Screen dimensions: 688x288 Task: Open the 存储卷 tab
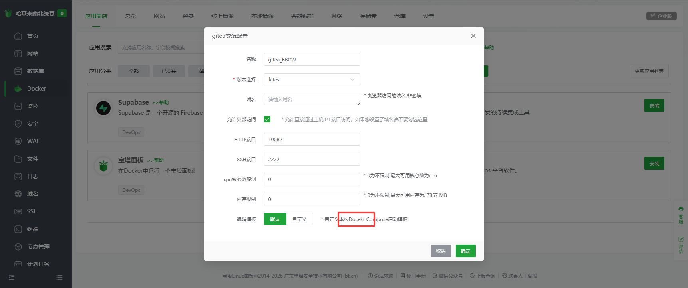[368, 16]
